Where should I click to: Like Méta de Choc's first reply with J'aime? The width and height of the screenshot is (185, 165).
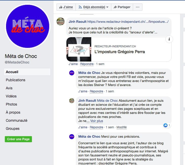(x=83, y=91)
